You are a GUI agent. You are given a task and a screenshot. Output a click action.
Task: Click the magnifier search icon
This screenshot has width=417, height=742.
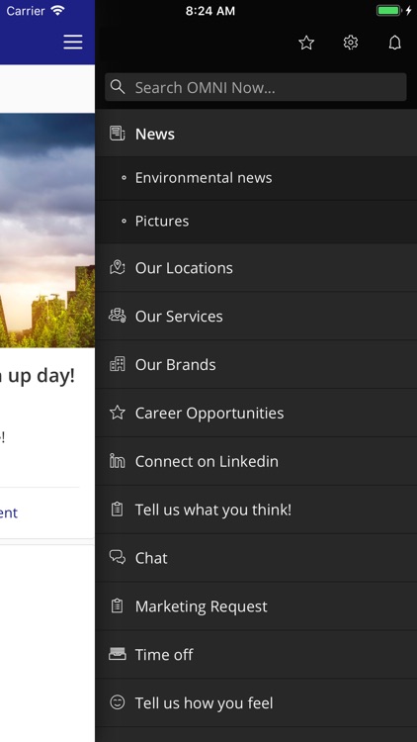tap(118, 87)
